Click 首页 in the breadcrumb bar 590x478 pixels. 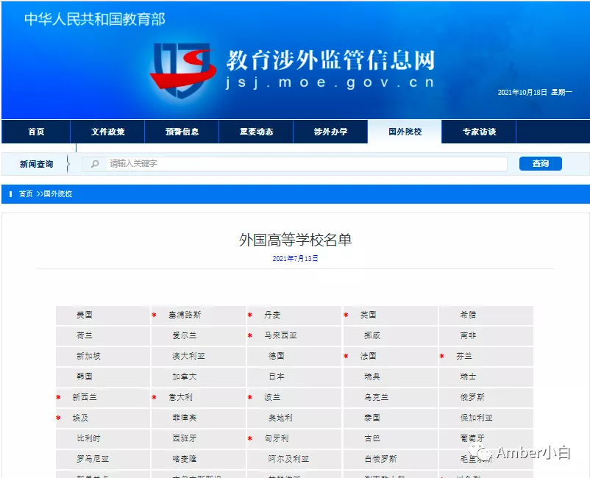pos(26,194)
